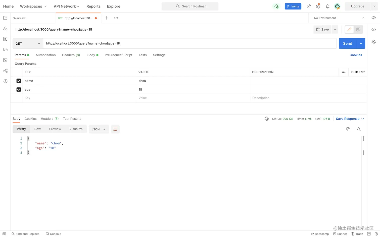The height and width of the screenshot is (237, 380).
Task: Click the Send button
Action: click(348, 43)
